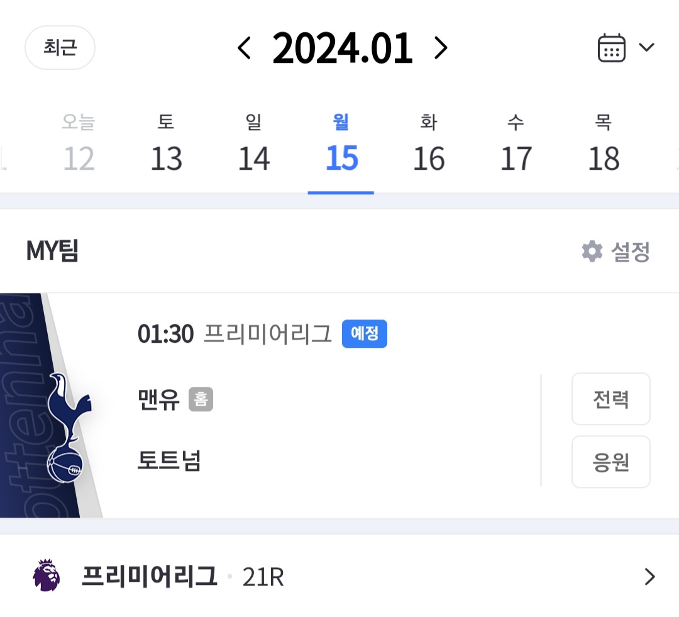Select Saturday the 13th tab

pos(166,143)
